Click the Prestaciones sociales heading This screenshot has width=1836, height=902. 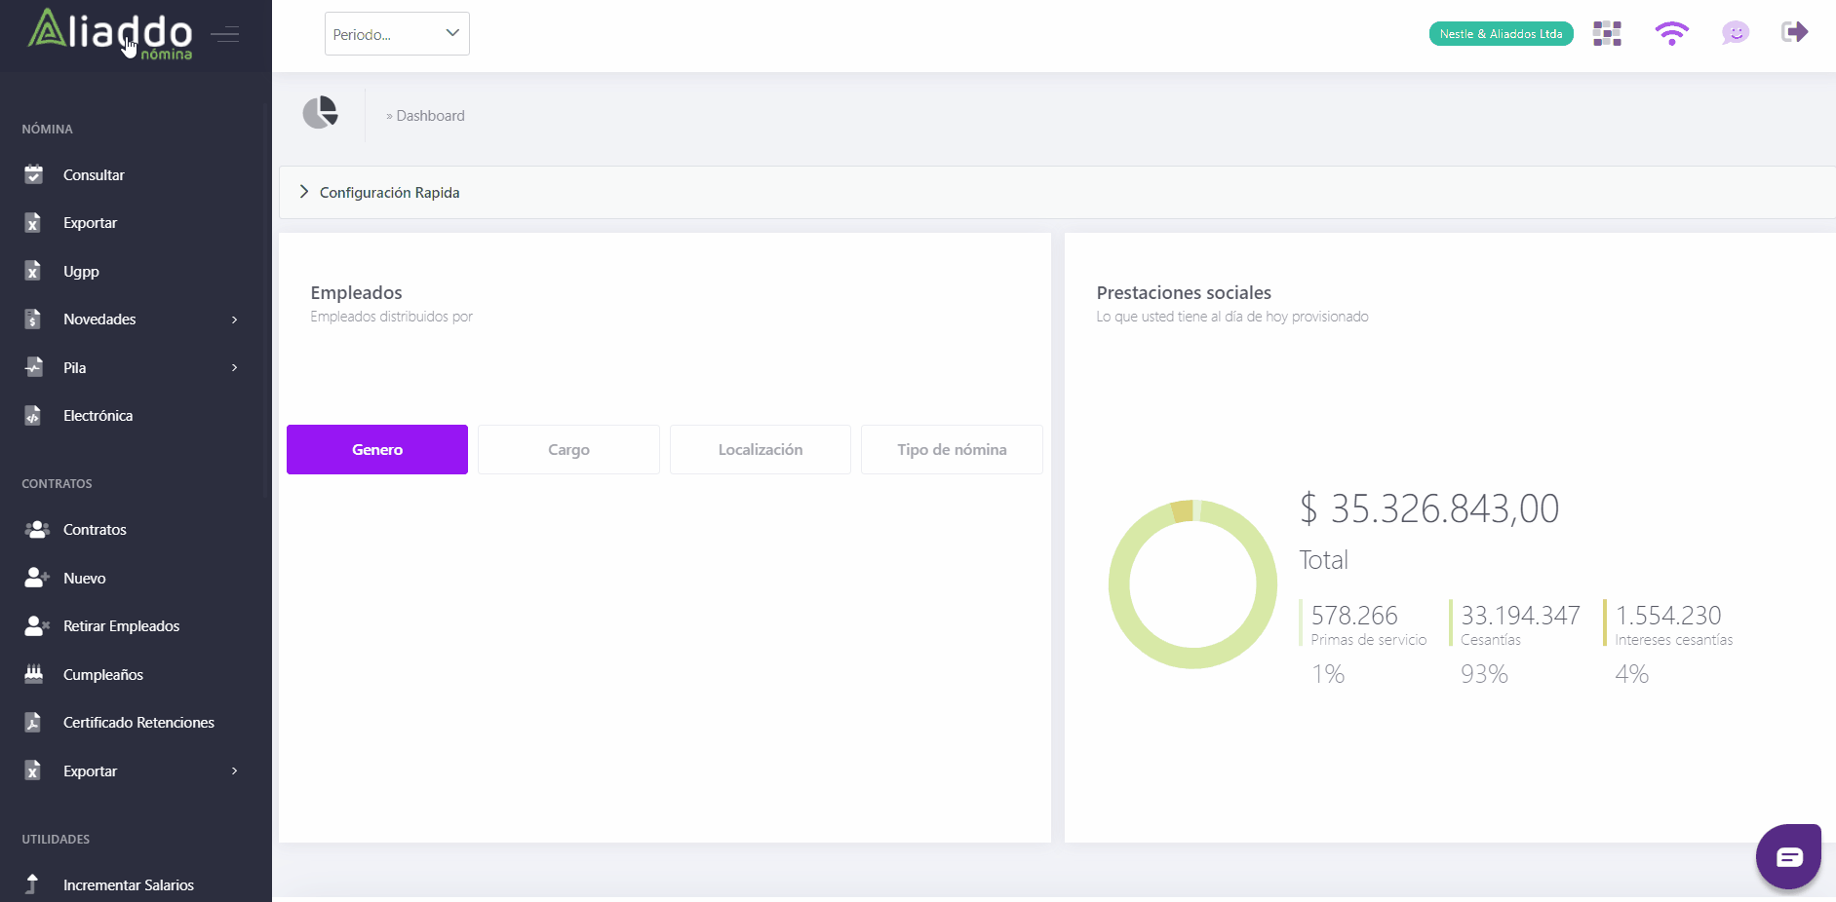[x=1184, y=293]
